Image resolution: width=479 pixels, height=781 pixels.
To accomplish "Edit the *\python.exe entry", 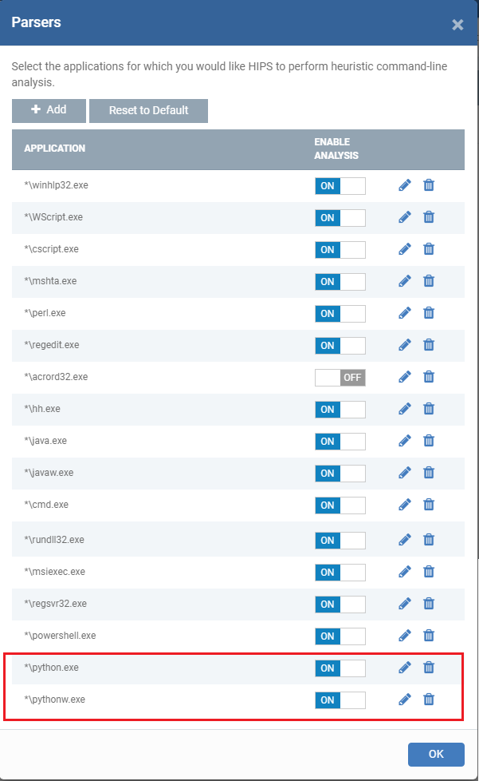I will pos(405,668).
